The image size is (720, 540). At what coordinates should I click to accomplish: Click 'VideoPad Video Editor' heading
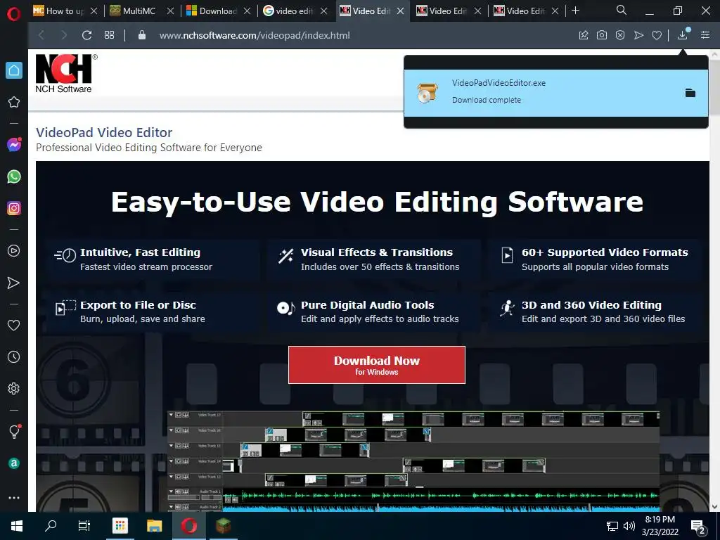click(104, 133)
